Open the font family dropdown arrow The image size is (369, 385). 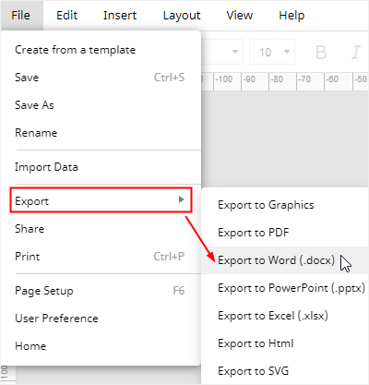[x=235, y=52]
